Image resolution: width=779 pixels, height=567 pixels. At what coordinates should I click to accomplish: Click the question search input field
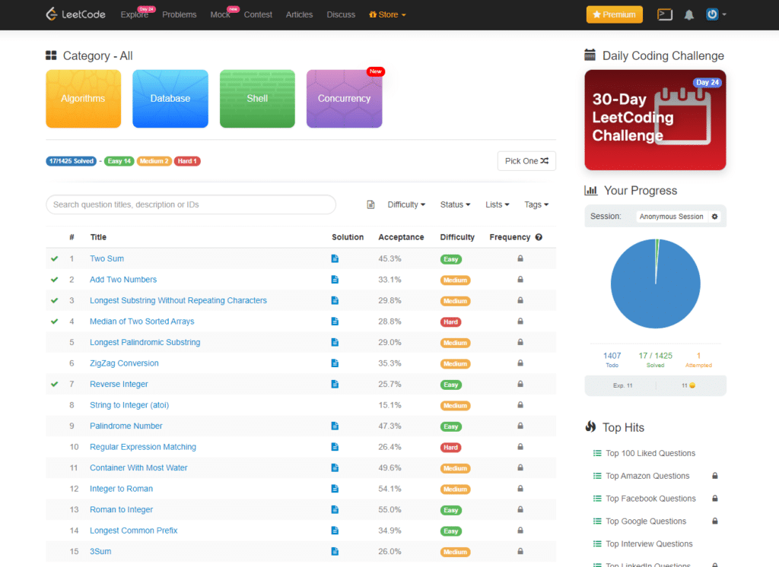point(191,204)
